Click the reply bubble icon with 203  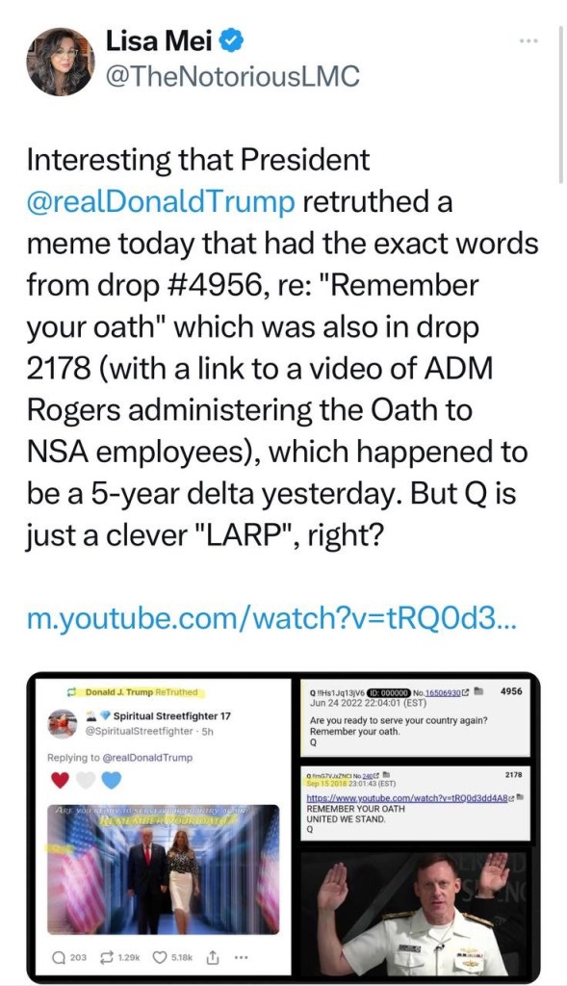pyautogui.click(x=69, y=957)
